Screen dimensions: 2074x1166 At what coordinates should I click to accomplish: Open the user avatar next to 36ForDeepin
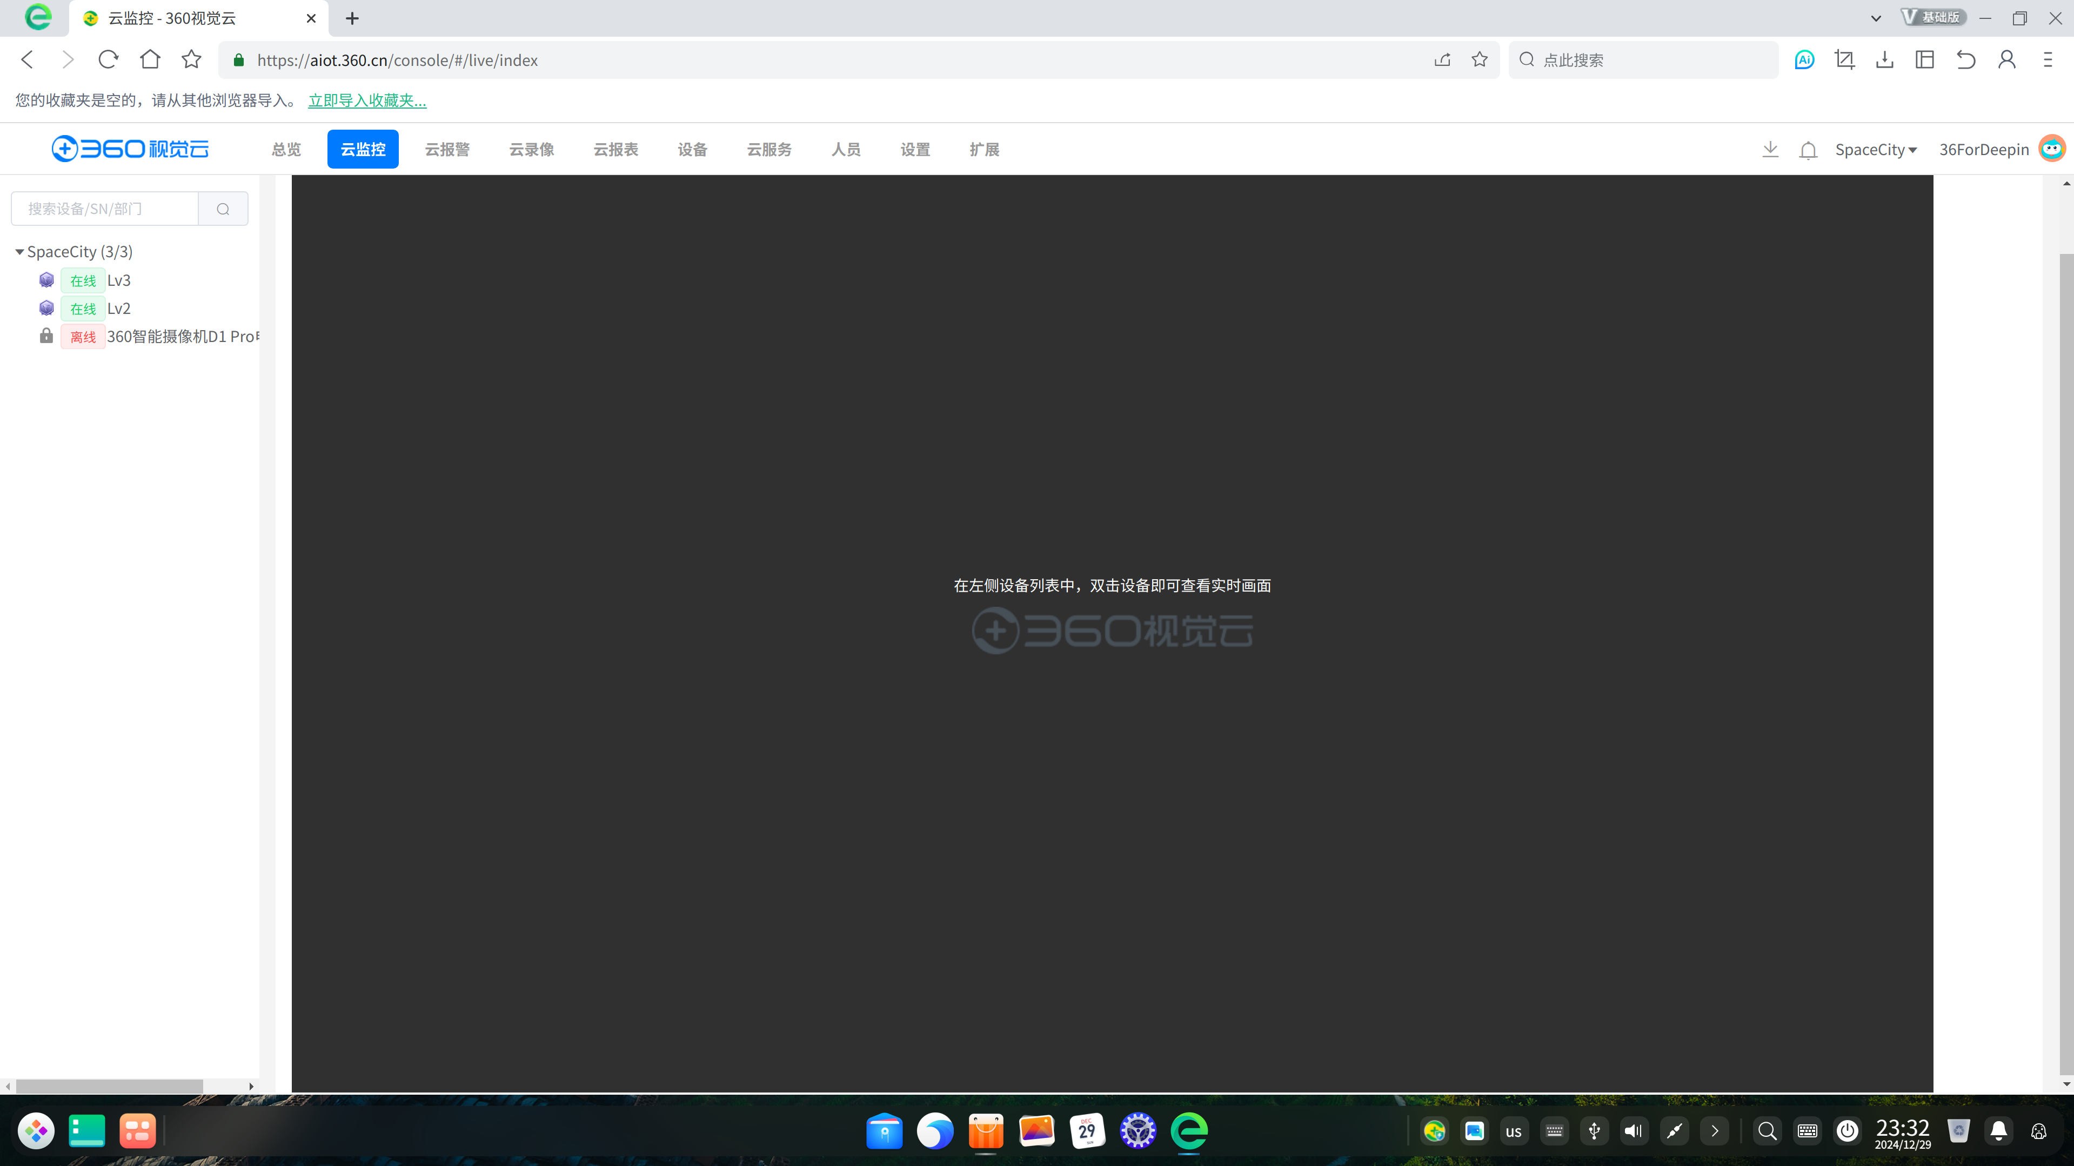[2051, 149]
